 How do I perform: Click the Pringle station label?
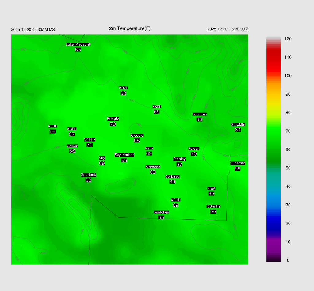(113, 119)
